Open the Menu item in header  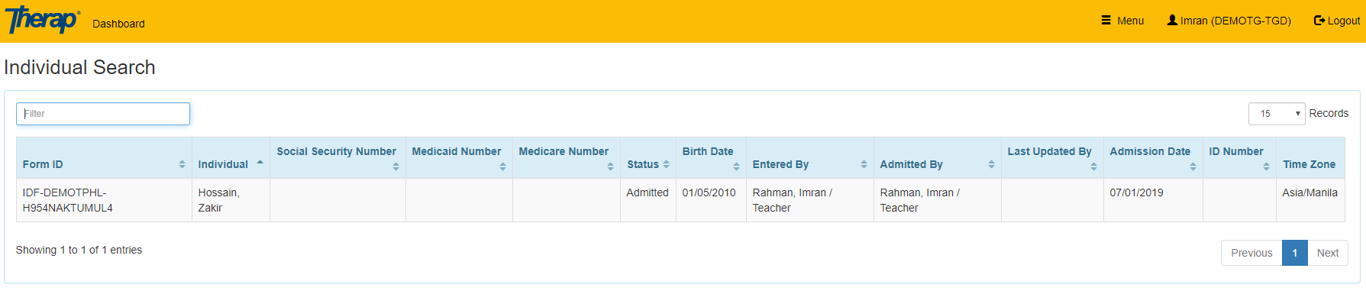1122,21
